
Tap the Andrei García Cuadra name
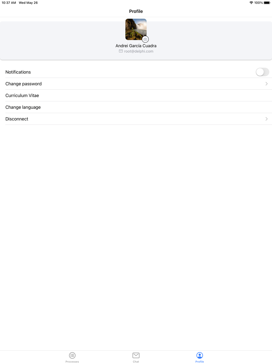[136, 46]
